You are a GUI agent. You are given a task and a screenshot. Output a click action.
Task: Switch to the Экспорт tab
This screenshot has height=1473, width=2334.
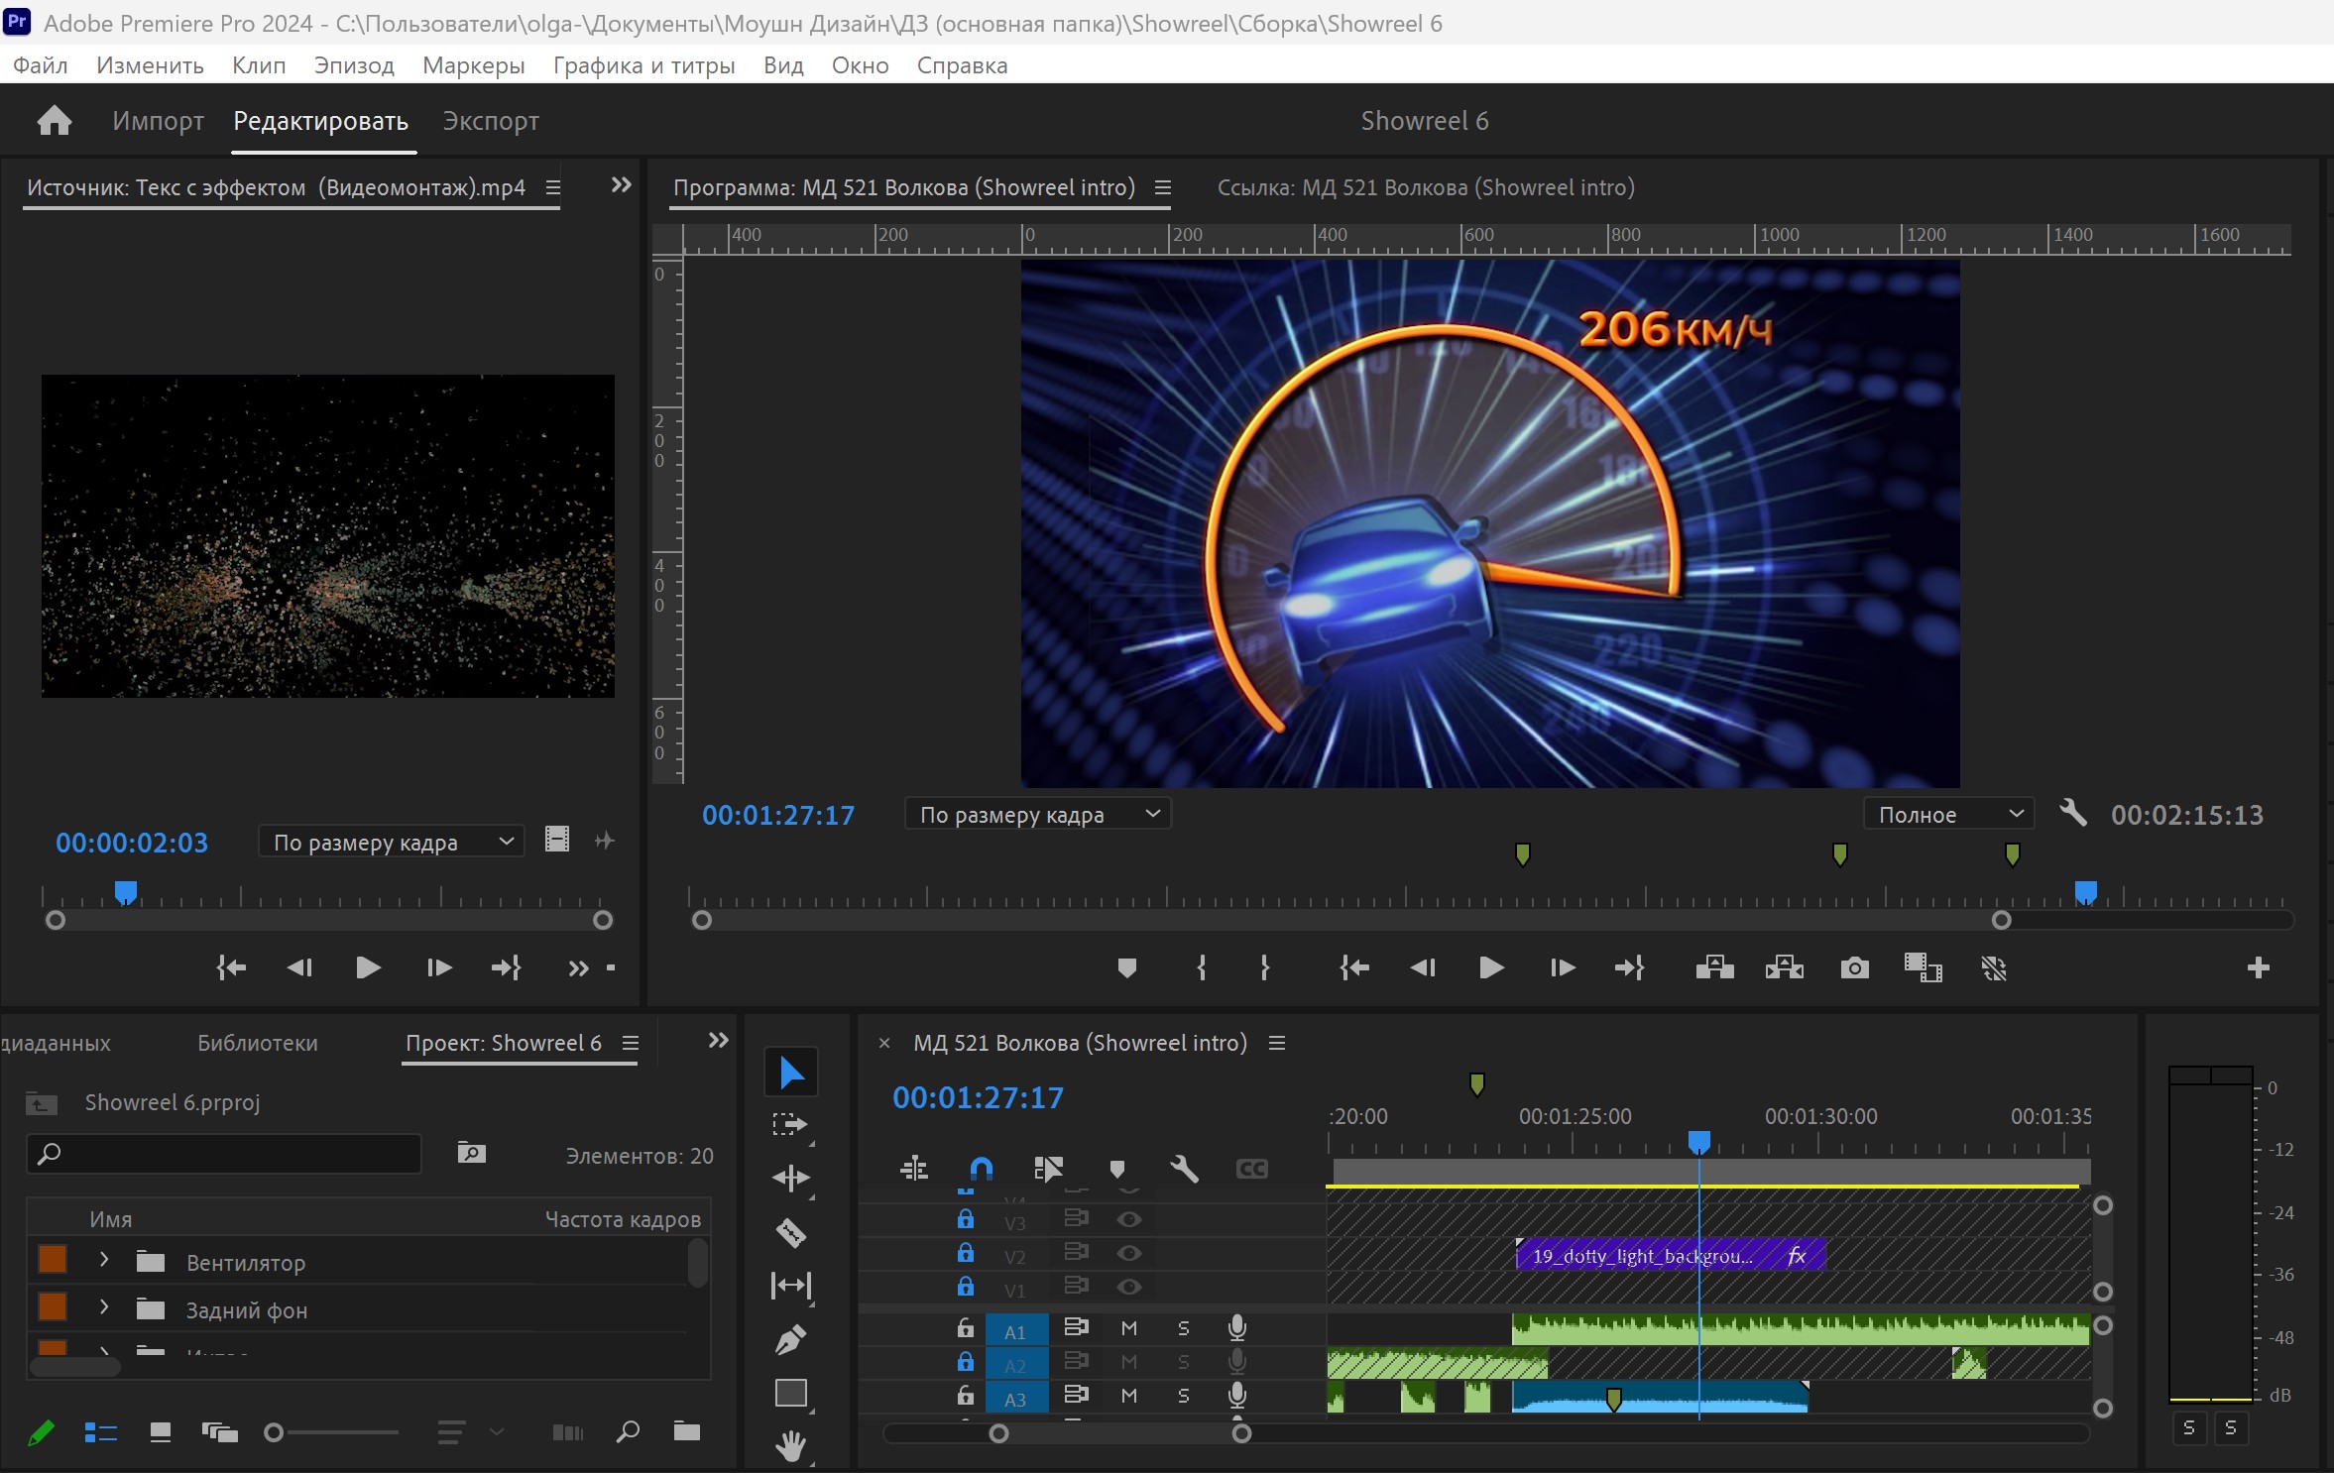490,121
